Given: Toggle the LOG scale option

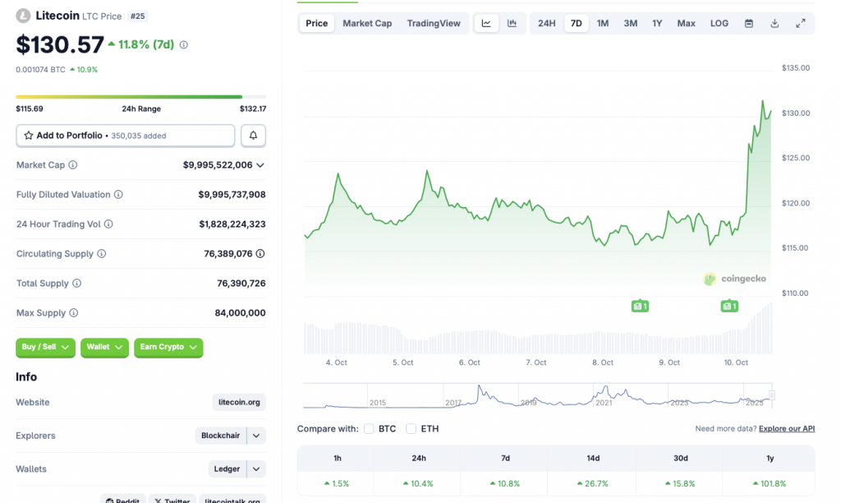Looking at the screenshot, I should coord(719,23).
